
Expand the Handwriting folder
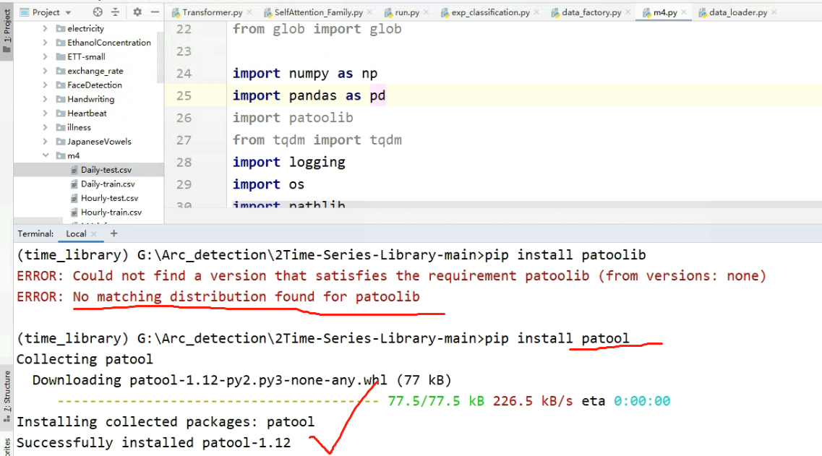click(x=45, y=99)
